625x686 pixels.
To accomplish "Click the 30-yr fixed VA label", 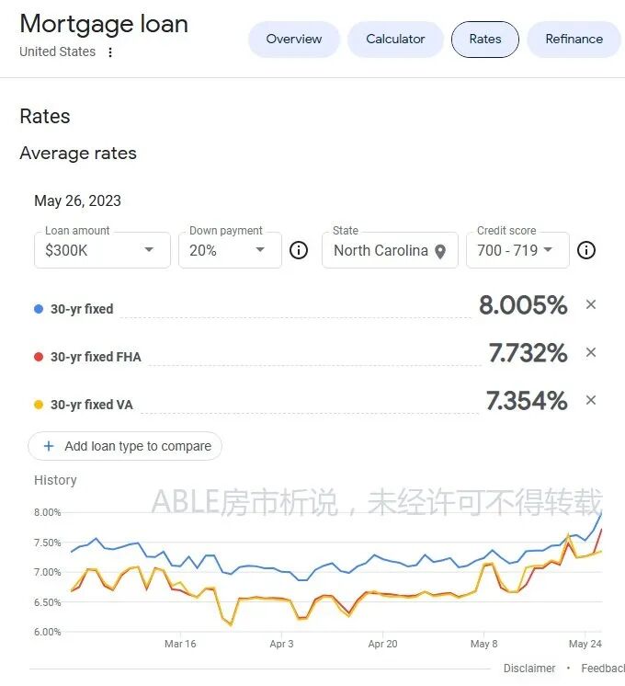I will (x=92, y=405).
